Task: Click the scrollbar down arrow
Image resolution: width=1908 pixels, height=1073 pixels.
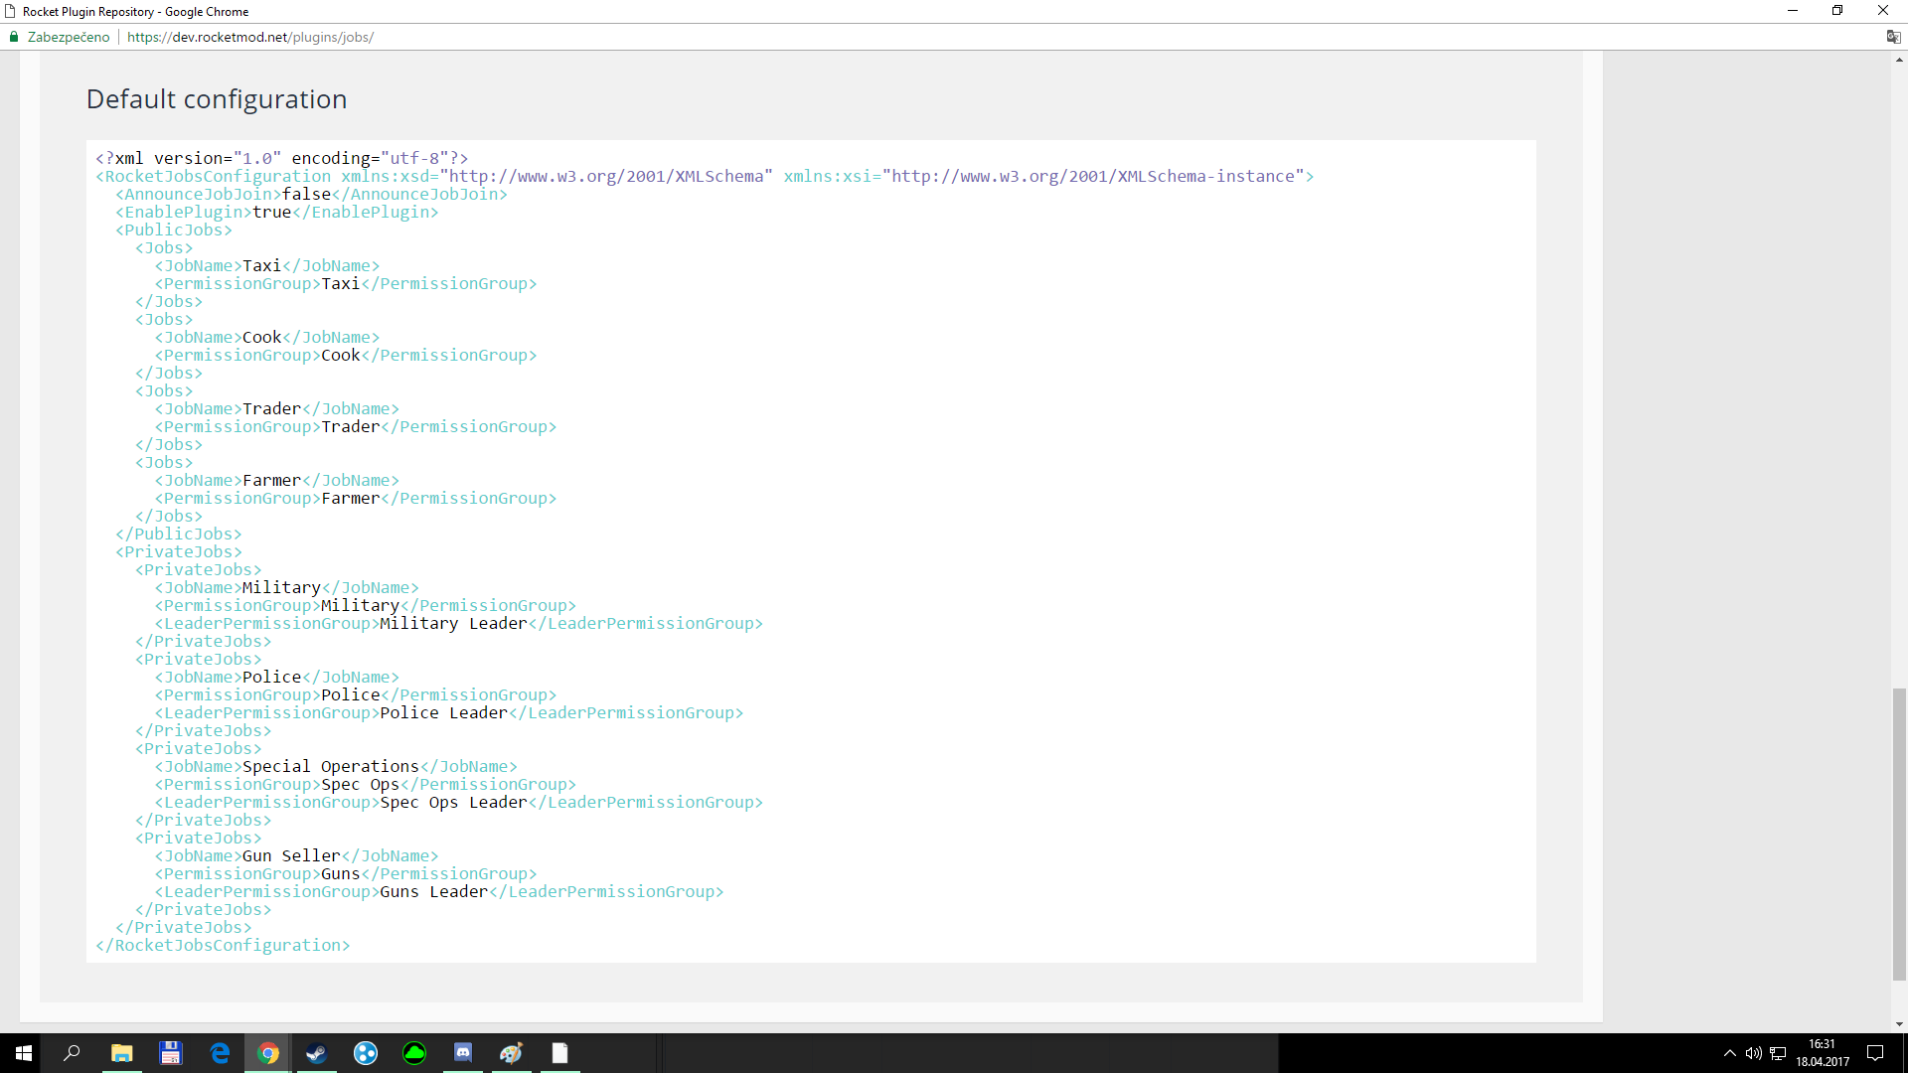Action: pyautogui.click(x=1899, y=1024)
